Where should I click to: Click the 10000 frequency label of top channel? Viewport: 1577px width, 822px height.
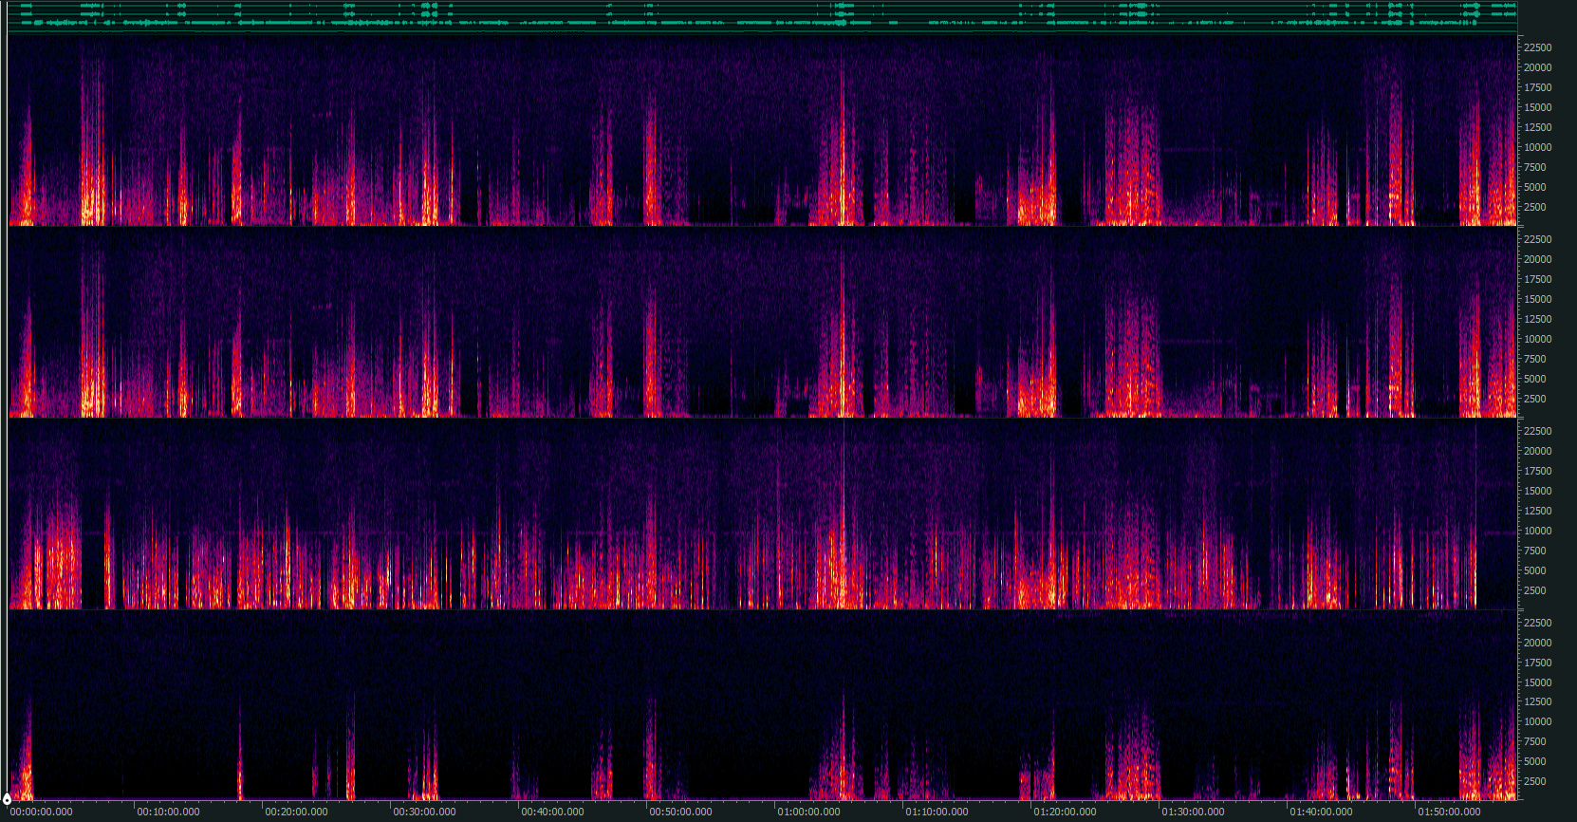(1537, 147)
